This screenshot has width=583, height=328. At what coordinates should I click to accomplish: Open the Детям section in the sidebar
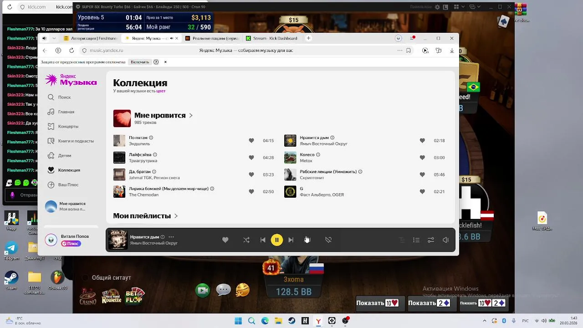[x=65, y=155]
